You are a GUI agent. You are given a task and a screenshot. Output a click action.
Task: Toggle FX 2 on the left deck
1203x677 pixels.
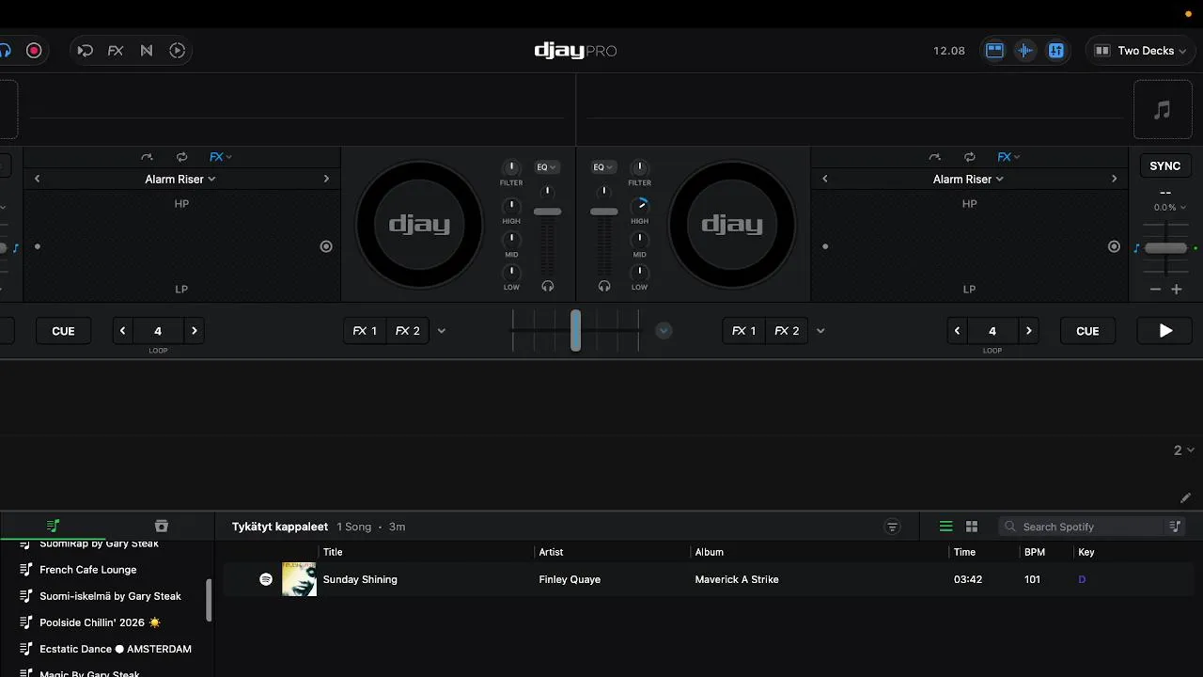coord(408,331)
